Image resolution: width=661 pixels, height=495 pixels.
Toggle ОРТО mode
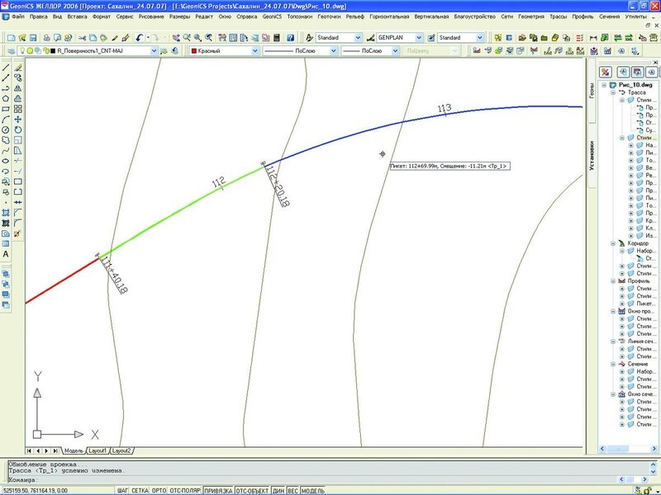(159, 491)
